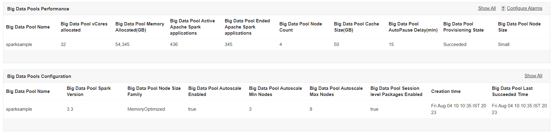Click Show All in Big Data Pools Performance
Viewport: 553px width, 134px height.
(x=487, y=8)
